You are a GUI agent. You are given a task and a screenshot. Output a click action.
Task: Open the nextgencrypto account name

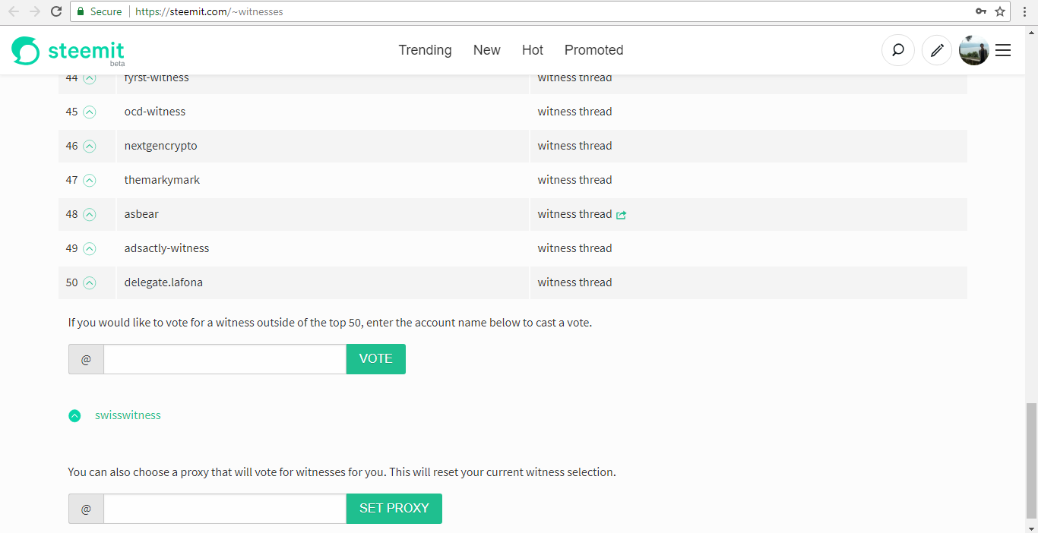(x=161, y=146)
